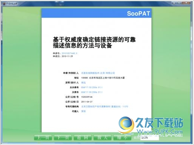Click the publication number 102033914A text
The width and height of the screenshot is (194, 145).
(x=87, y=97)
